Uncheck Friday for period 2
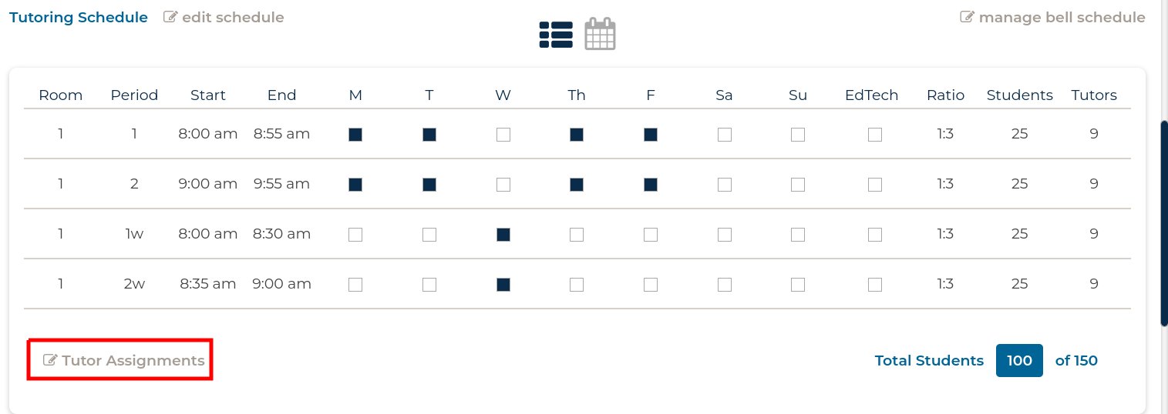The width and height of the screenshot is (1168, 414). [x=651, y=185]
